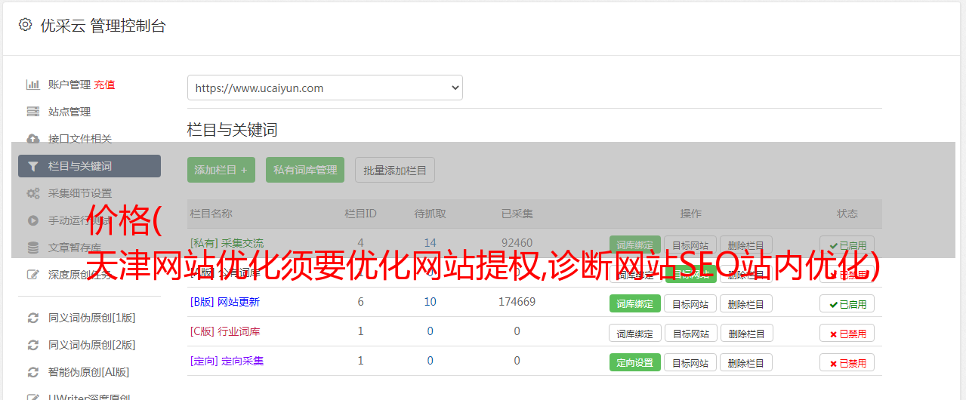Click the cloud icon for 接口文件相关
Viewport: 966px width, 400px height.
[33, 139]
